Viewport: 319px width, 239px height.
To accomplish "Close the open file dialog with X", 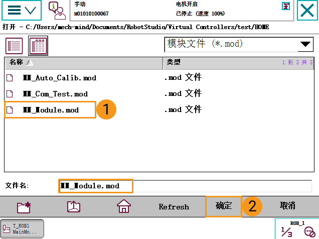I will click(x=307, y=10).
